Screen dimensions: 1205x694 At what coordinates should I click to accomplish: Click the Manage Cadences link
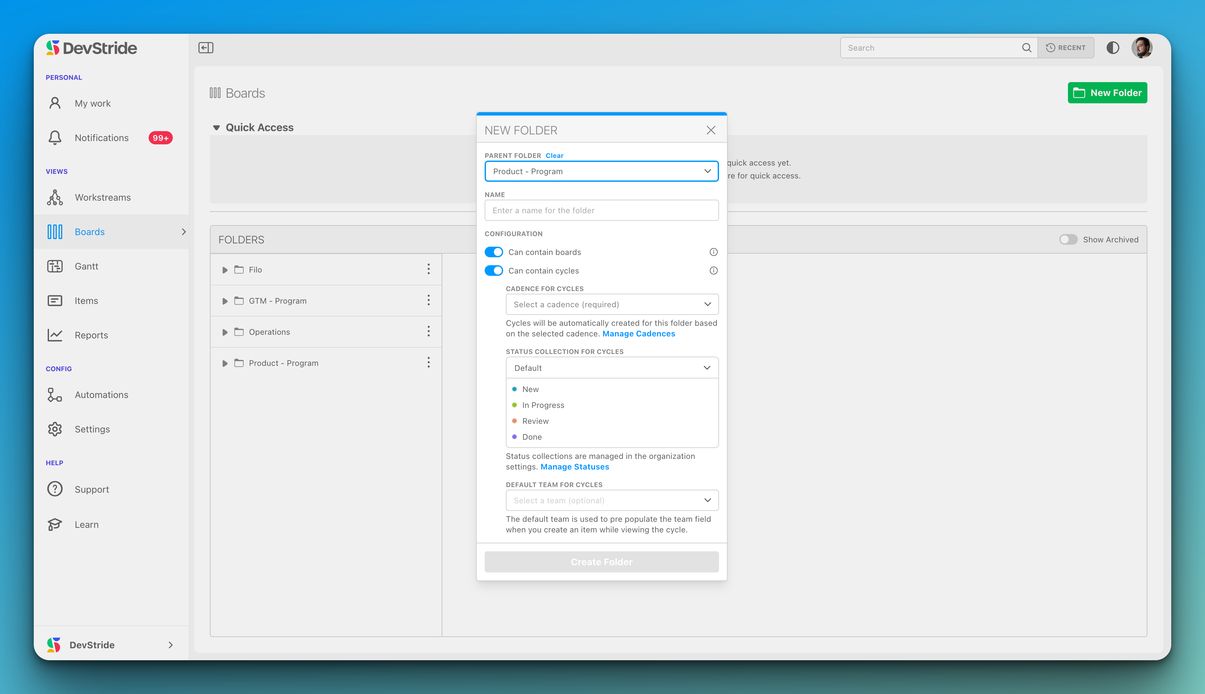(x=639, y=334)
